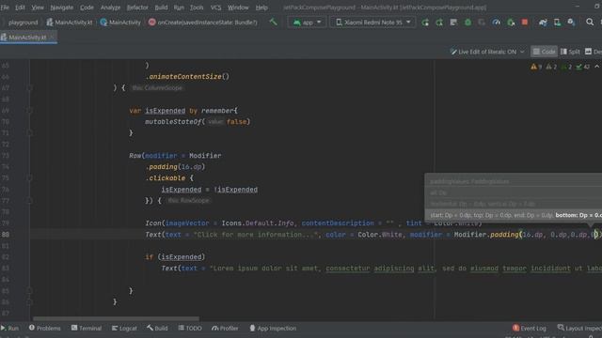This screenshot has width=602, height=338.
Task: Open the Profile app gauge icon
Action: tap(496, 23)
